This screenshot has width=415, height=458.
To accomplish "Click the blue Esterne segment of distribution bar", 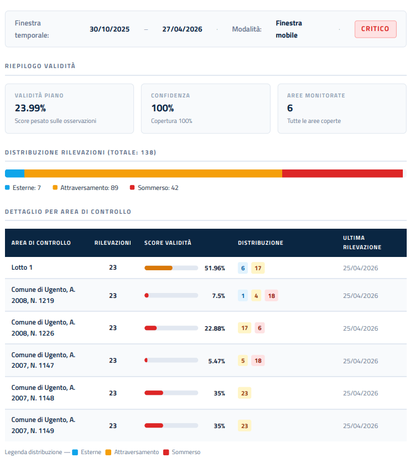I will tap(14, 173).
